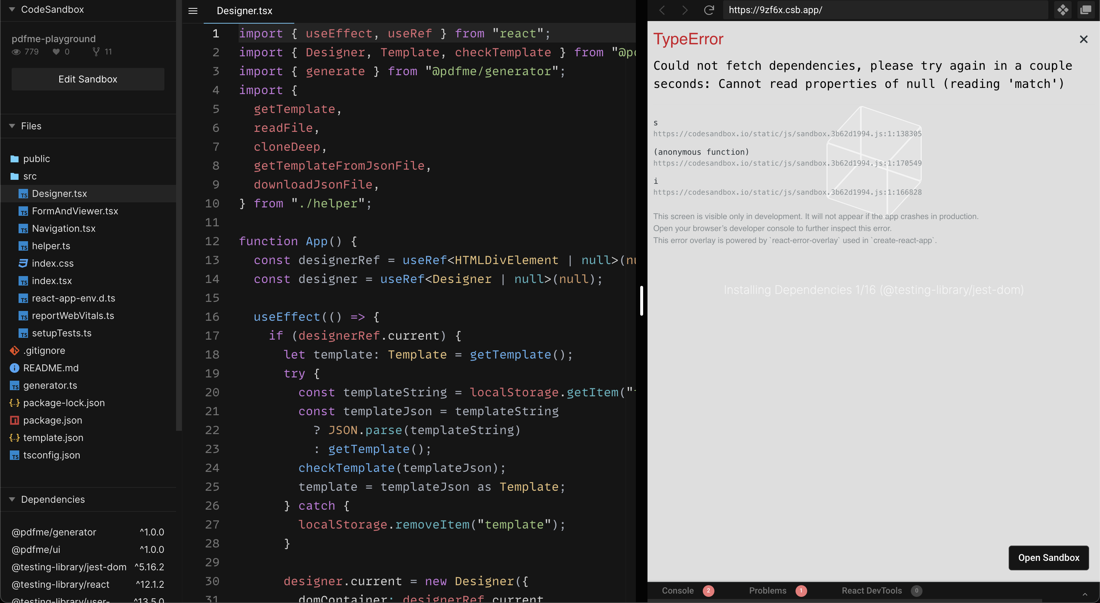Click the editor-preview split handle

click(642, 301)
